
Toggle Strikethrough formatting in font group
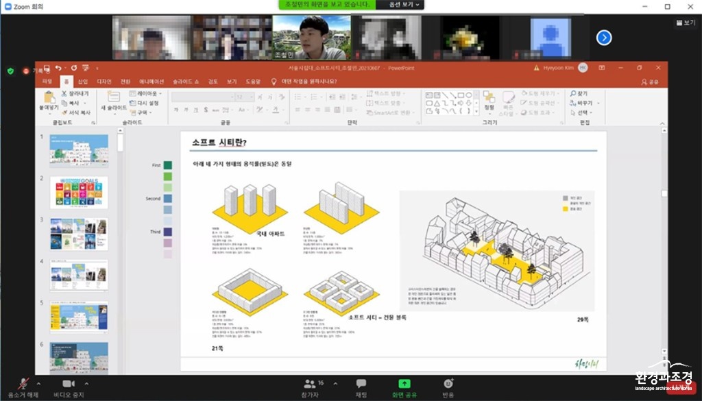[215, 110]
